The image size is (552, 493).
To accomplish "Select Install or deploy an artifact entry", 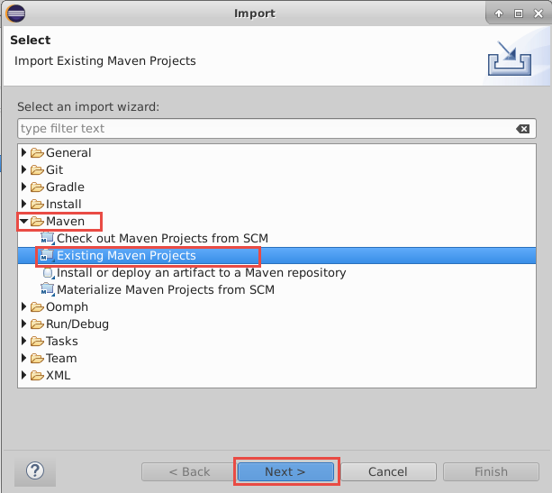I will (x=202, y=273).
